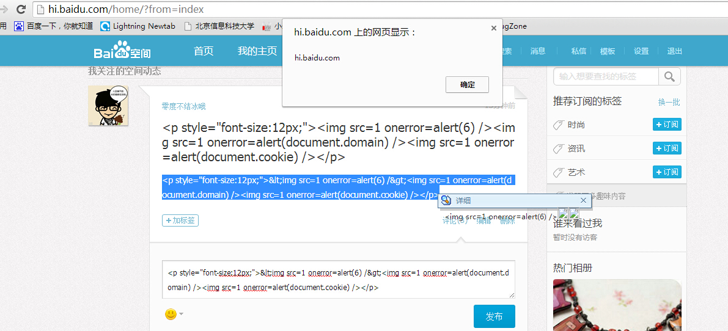Open the smiley emoticon picker
Screen dimensions: 728x331
pyautogui.click(x=171, y=314)
